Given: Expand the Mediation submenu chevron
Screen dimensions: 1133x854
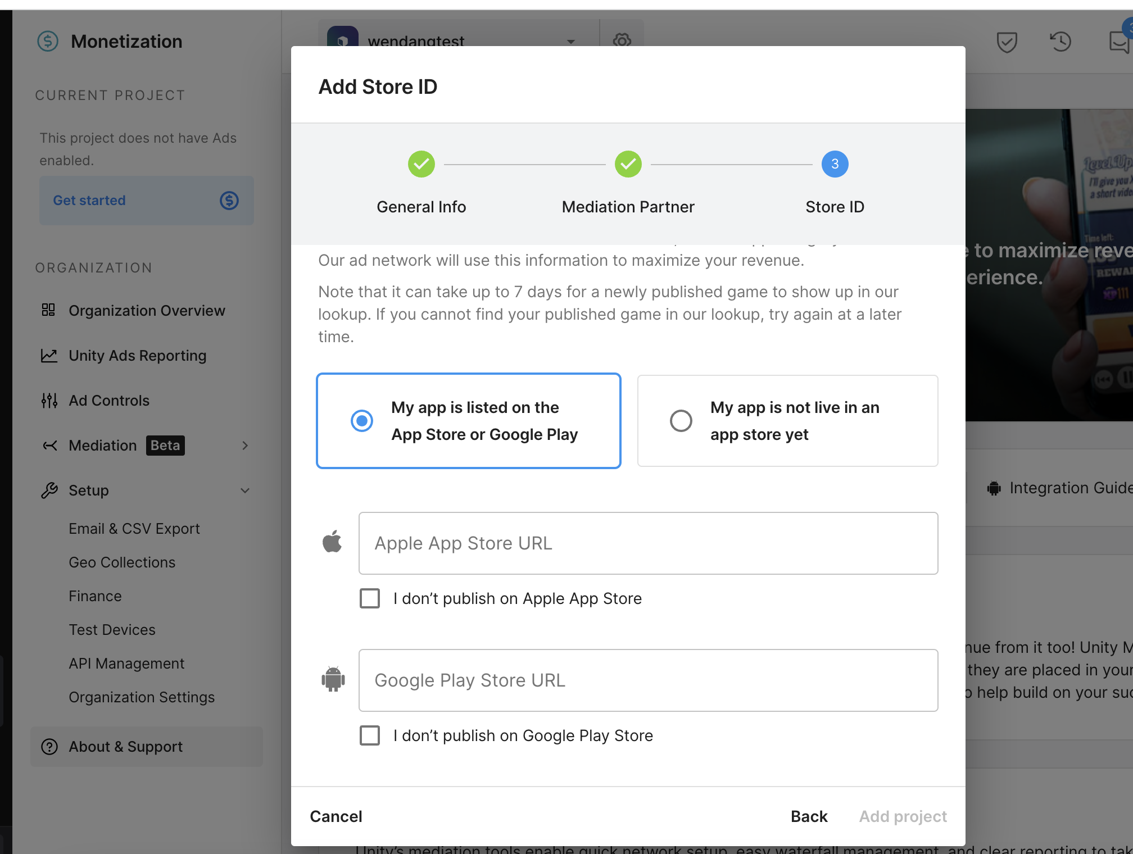Looking at the screenshot, I should (x=245, y=446).
